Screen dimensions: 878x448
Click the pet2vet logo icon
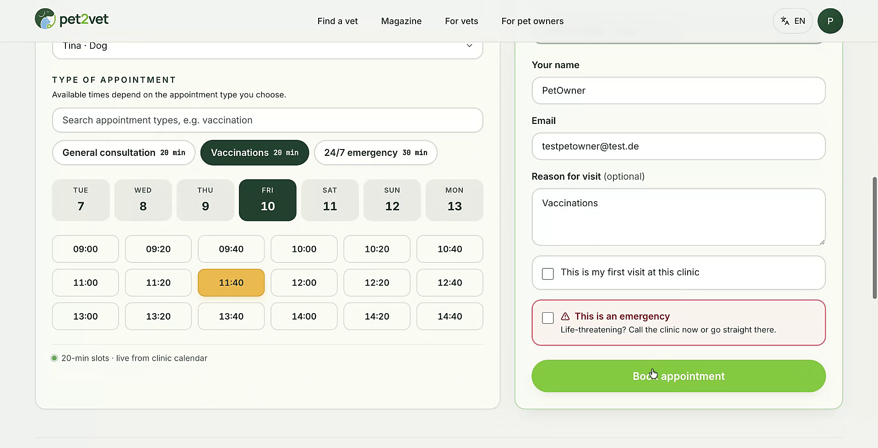point(45,19)
